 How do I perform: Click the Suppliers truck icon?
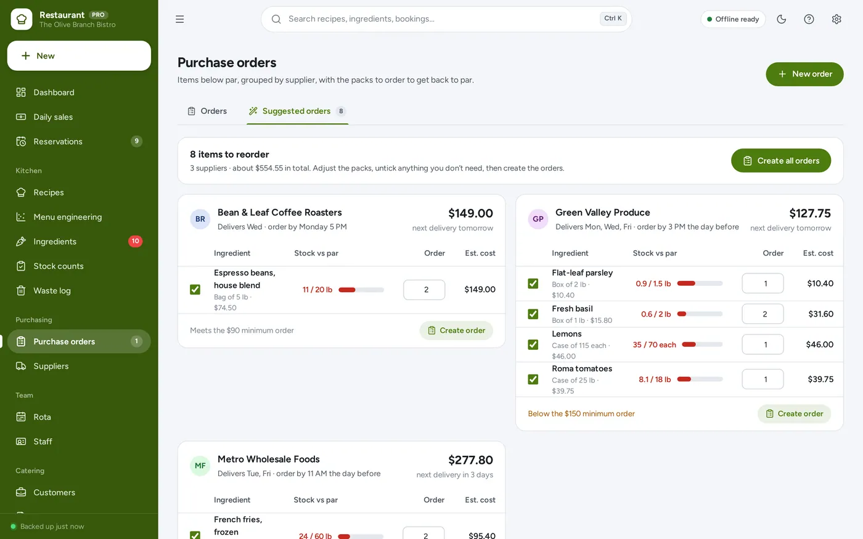pos(21,366)
